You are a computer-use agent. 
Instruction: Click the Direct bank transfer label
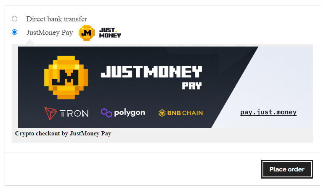point(56,19)
